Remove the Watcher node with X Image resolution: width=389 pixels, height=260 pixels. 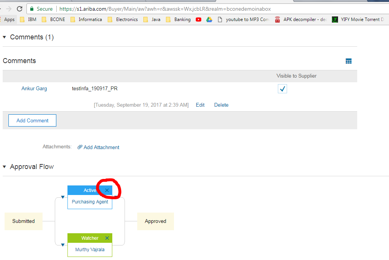pos(107,238)
